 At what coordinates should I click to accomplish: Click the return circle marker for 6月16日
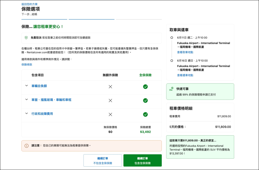(x=172, y=61)
